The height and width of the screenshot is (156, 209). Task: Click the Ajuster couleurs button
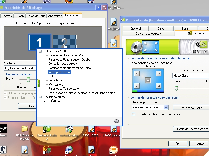coord(191,108)
